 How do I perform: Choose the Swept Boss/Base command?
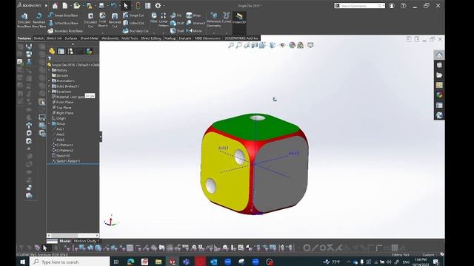[63, 15]
